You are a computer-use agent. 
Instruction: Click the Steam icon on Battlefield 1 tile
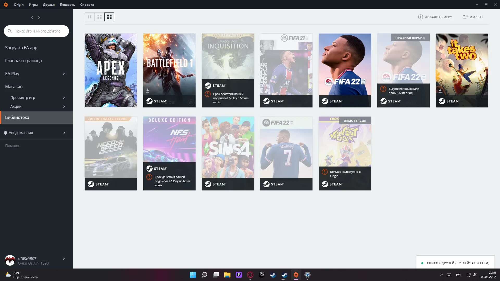pyautogui.click(x=149, y=101)
